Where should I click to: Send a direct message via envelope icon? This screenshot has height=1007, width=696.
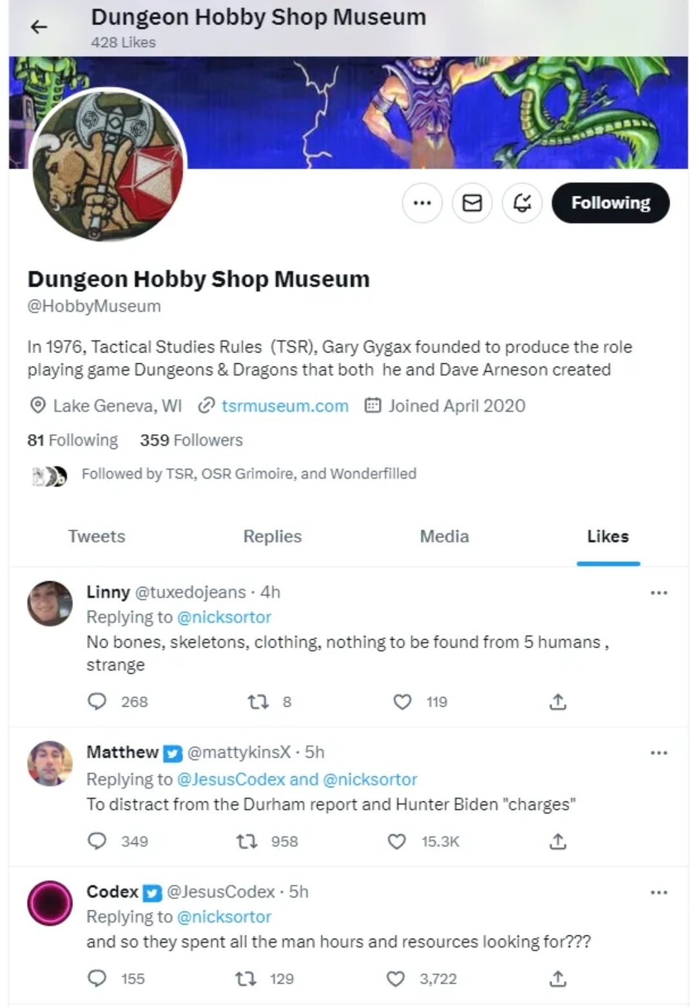tap(472, 203)
